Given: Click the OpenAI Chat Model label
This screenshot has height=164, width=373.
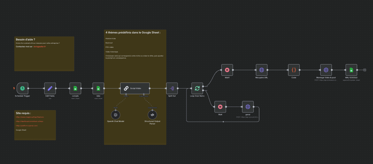Looking at the screenshot, I should coord(116,121).
